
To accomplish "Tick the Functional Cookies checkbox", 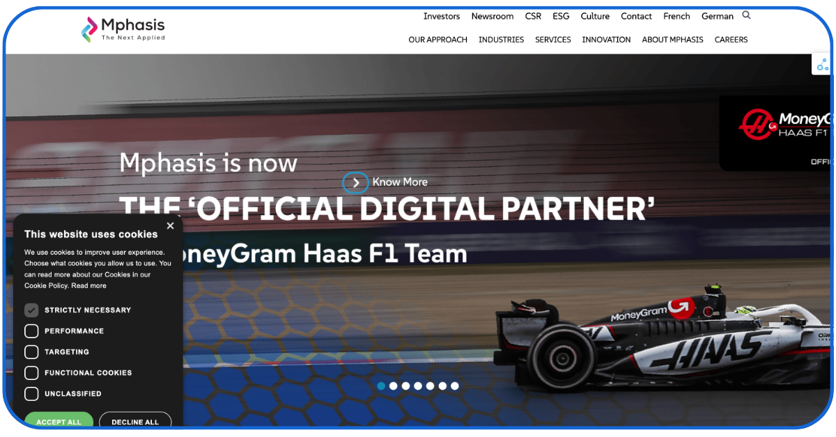I will 31,373.
